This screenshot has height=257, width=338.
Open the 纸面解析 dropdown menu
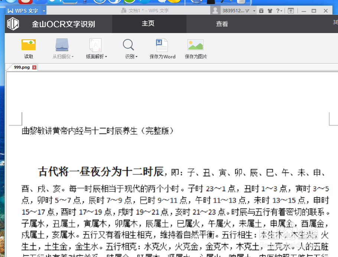pos(105,56)
